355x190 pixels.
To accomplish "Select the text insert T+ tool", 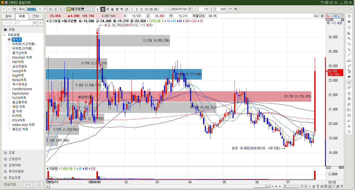I will coord(349,66).
